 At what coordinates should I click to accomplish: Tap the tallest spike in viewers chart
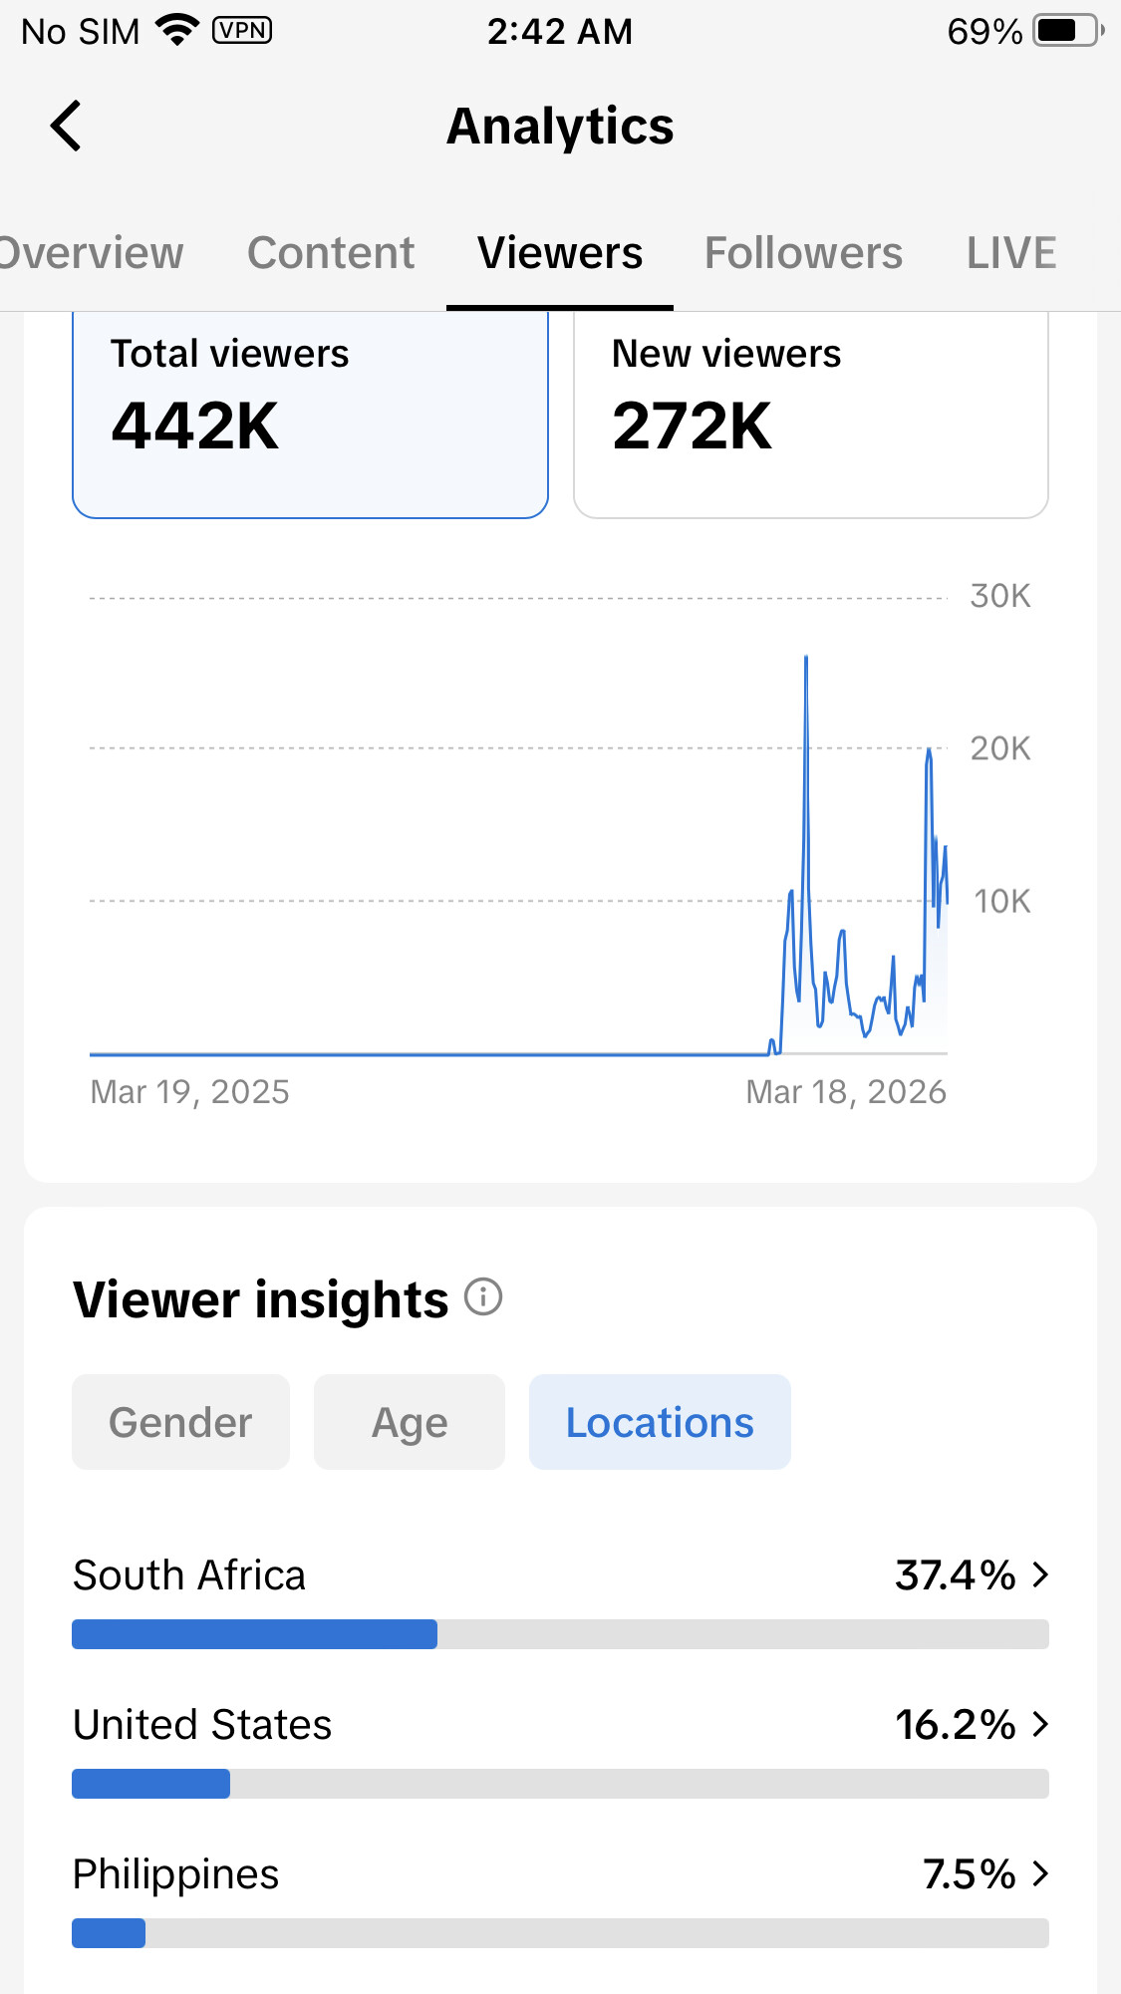tap(806, 660)
